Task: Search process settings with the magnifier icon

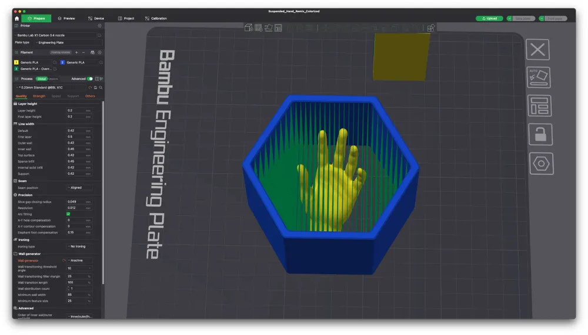Action: click(x=101, y=87)
